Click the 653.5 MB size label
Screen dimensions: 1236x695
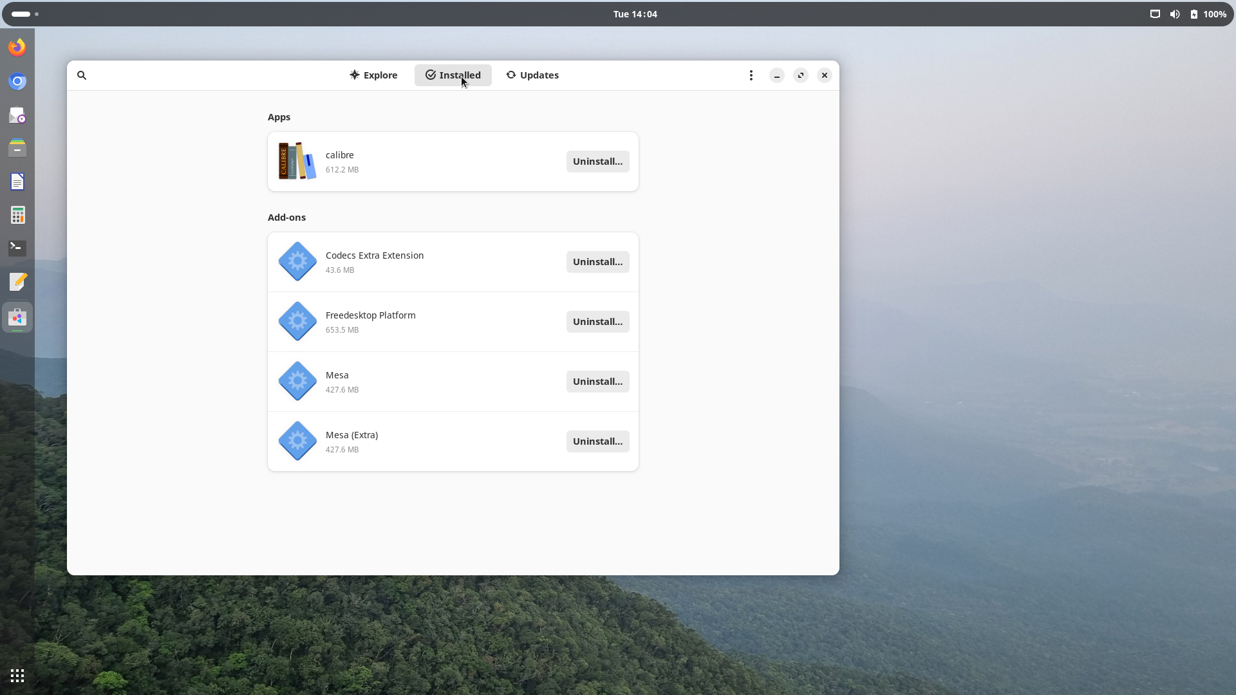[342, 330]
